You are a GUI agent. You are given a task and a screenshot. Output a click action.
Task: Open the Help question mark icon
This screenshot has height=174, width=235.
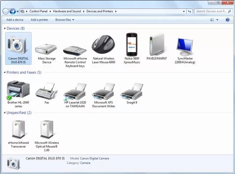point(228,20)
